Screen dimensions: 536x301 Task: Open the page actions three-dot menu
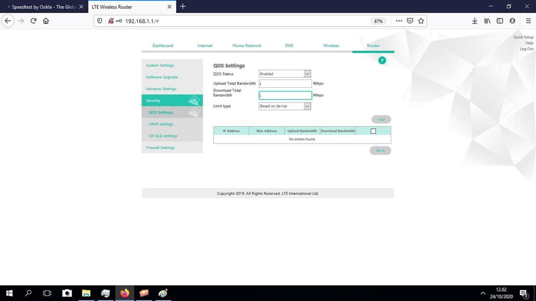coord(399,21)
